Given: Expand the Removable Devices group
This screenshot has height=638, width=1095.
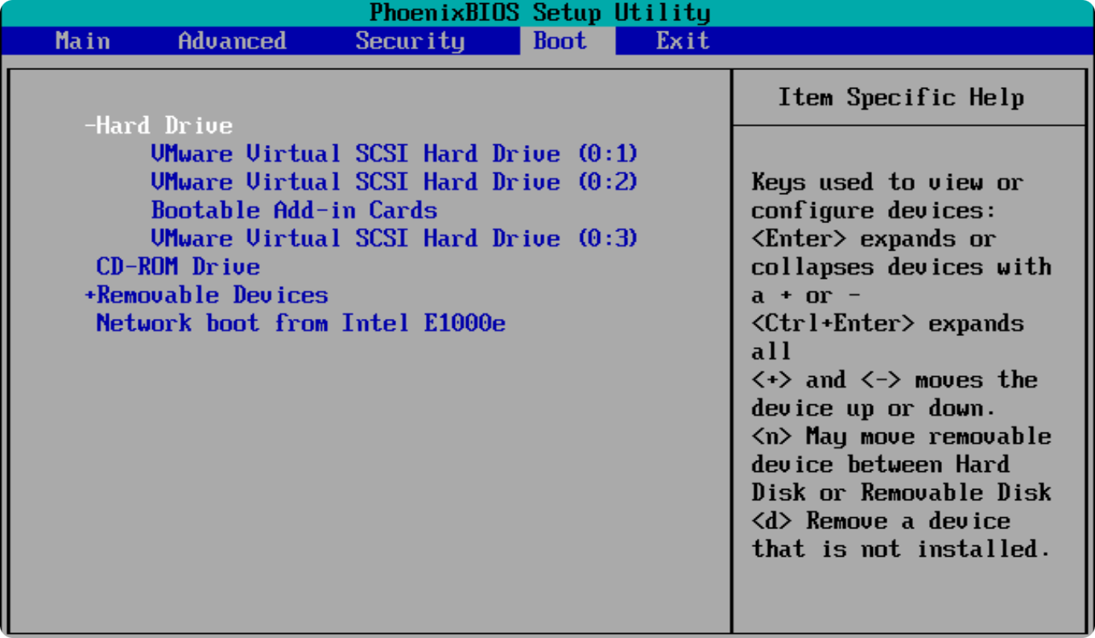Looking at the screenshot, I should 206,295.
